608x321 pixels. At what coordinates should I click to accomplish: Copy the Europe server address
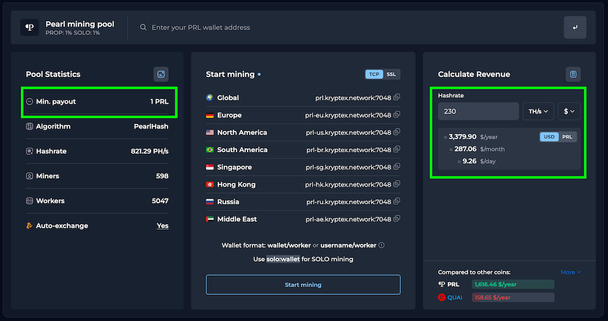(397, 115)
